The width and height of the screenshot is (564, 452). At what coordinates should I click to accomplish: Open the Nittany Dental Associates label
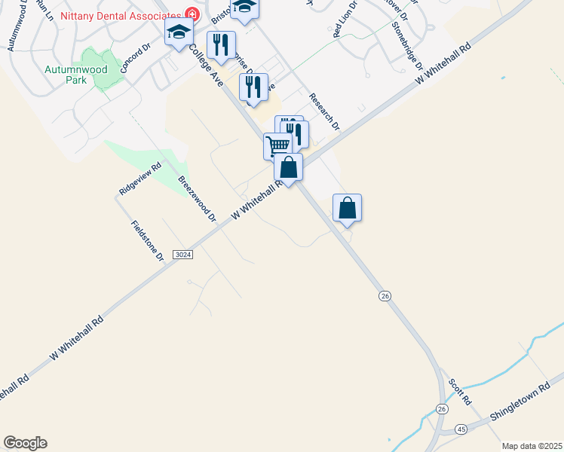121,16
